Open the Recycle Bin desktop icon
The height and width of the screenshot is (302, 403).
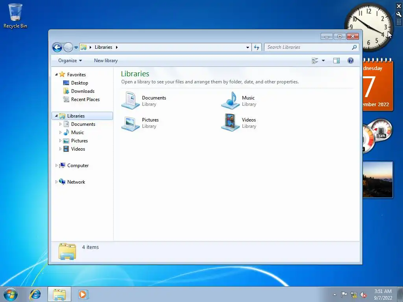click(15, 16)
